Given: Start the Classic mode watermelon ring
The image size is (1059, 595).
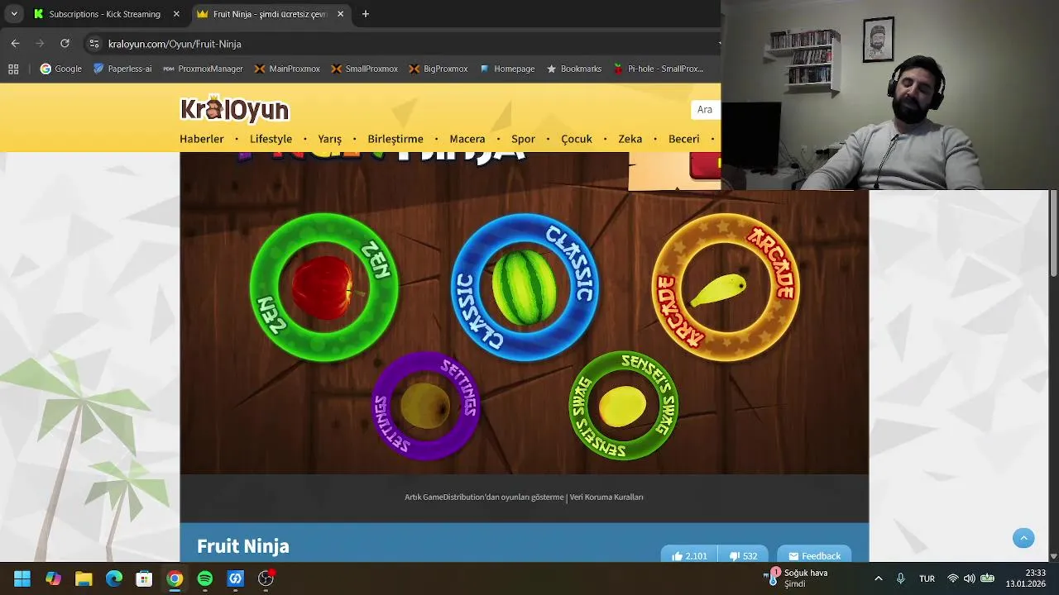Looking at the screenshot, I should pos(525,288).
